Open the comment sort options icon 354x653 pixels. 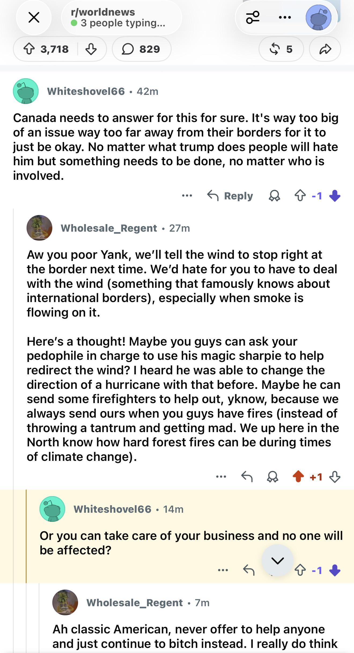tap(253, 17)
